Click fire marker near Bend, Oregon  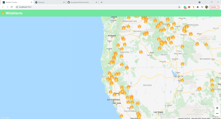pos(122,49)
